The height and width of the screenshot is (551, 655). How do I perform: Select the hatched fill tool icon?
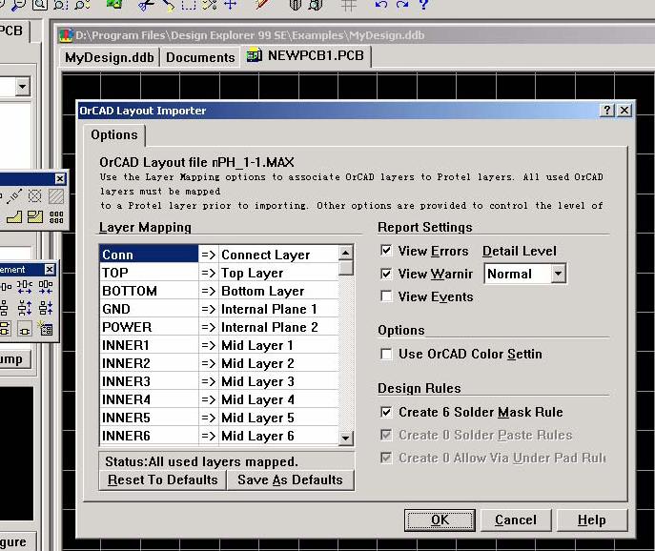click(x=56, y=196)
